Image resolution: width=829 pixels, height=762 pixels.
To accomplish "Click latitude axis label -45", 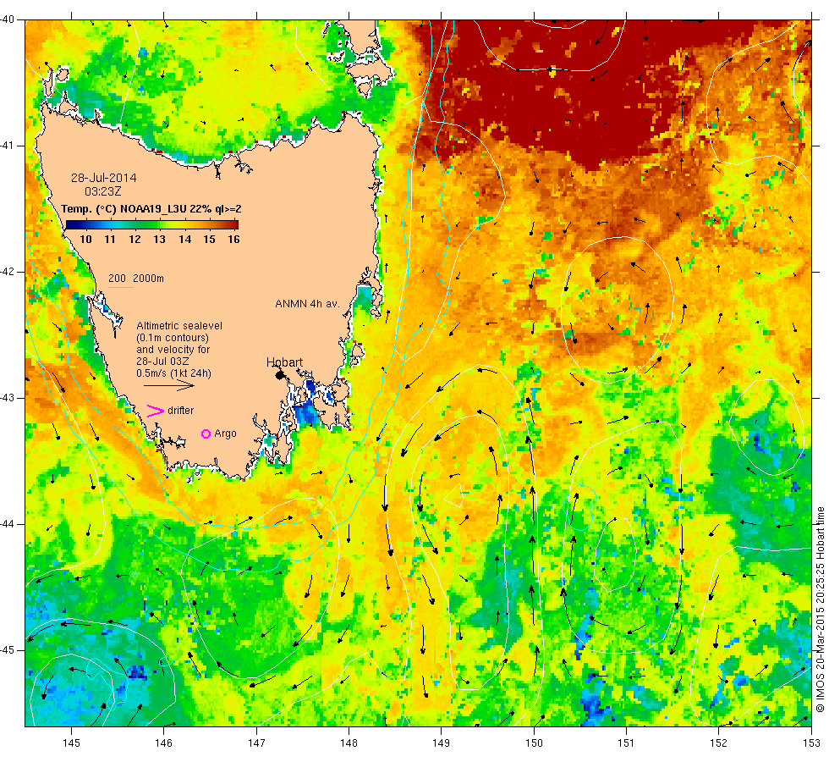I will tap(8, 650).
